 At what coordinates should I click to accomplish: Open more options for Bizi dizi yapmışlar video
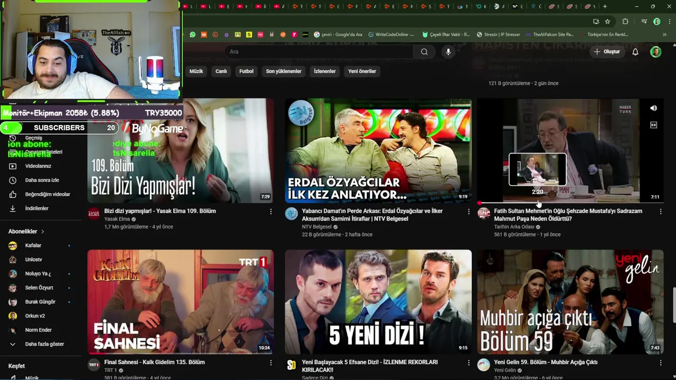pyautogui.click(x=271, y=212)
